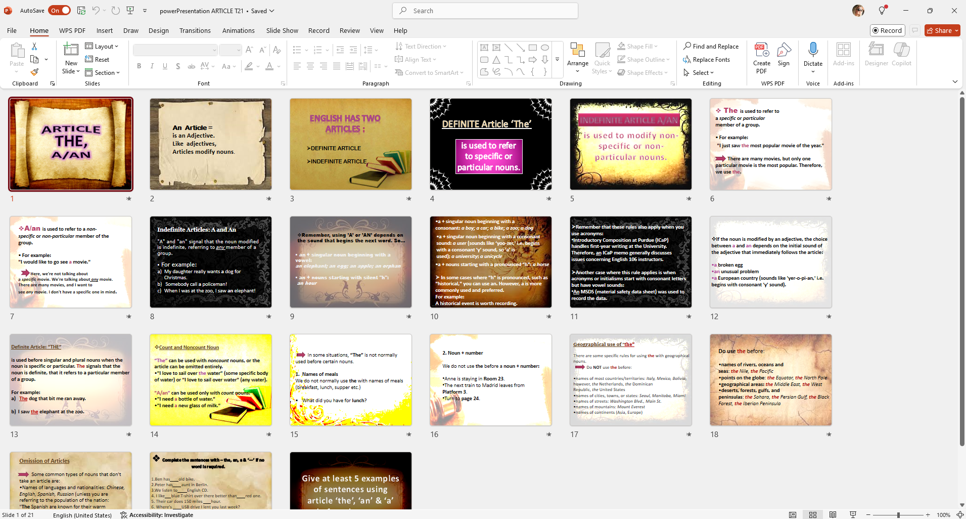Click Find and Replace
The image size is (966, 519).
(x=711, y=46)
